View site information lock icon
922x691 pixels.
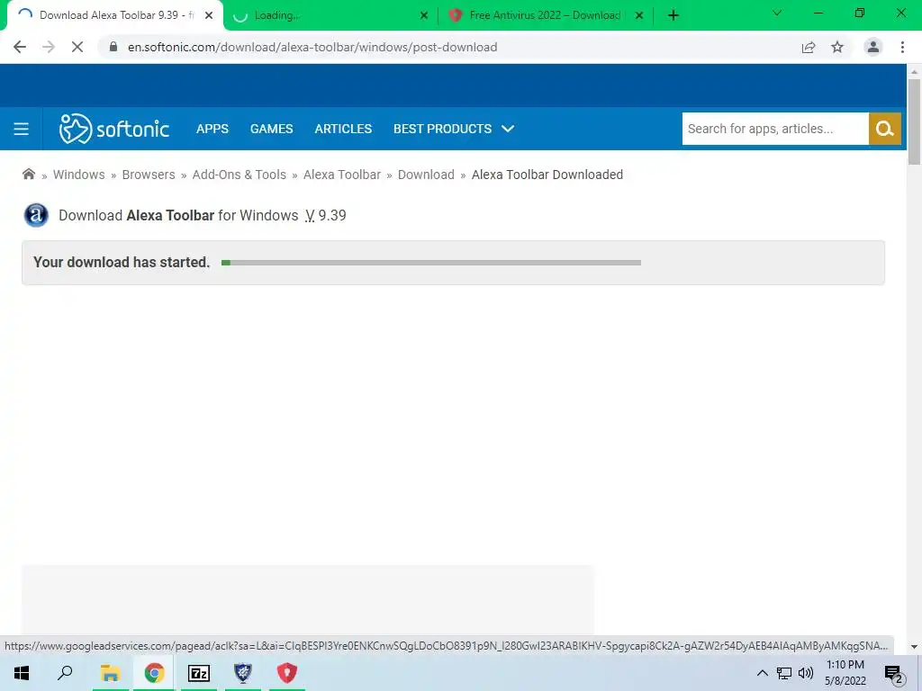tap(113, 47)
